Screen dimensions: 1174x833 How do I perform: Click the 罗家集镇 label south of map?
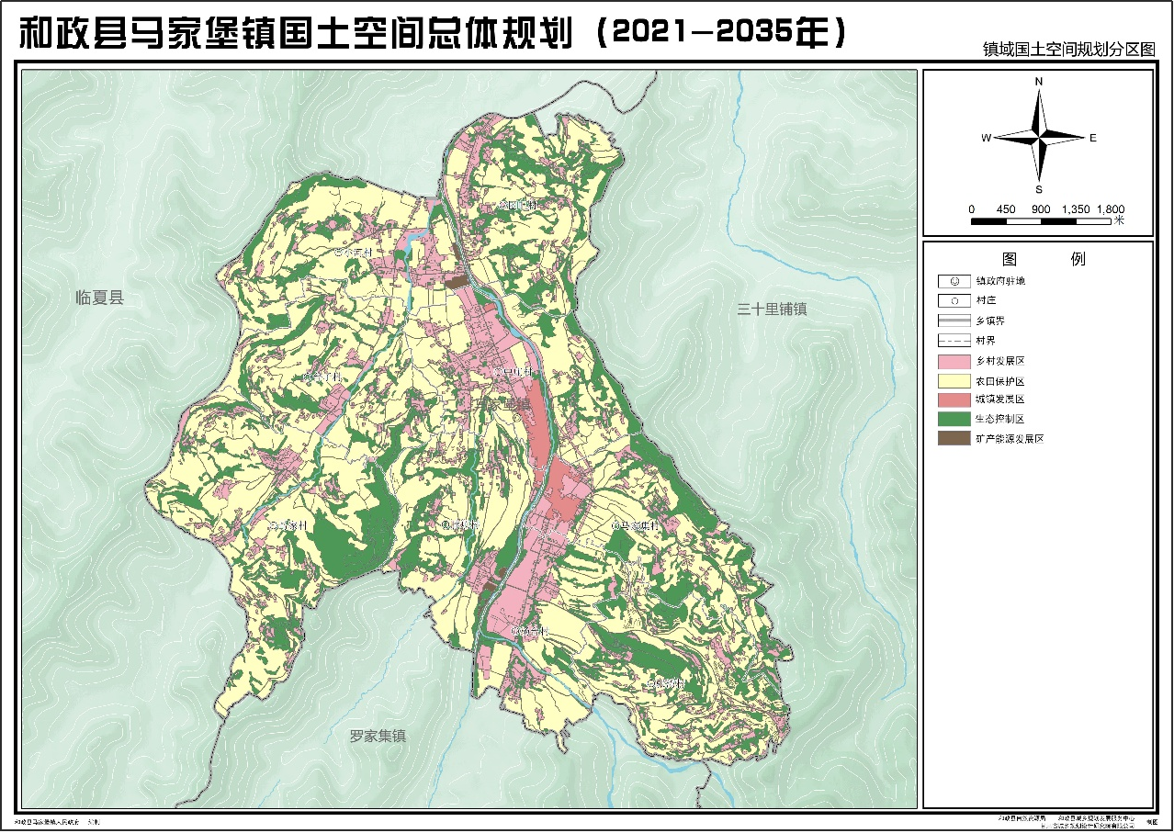(x=378, y=737)
